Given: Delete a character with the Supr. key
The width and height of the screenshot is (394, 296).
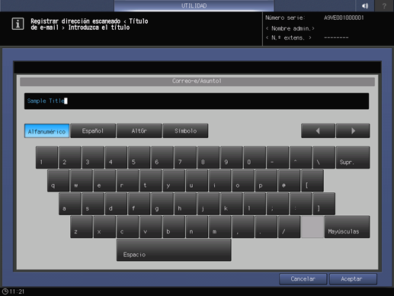Looking at the screenshot, I should [x=353, y=157].
